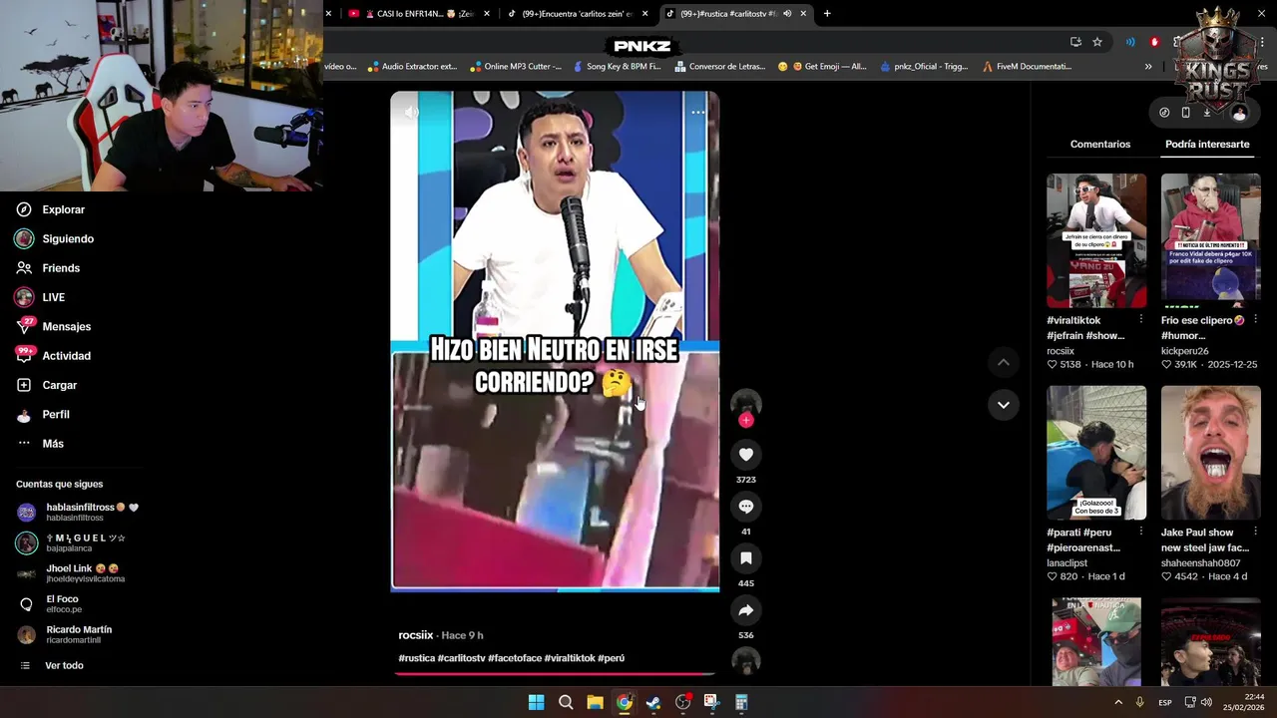Open a new browser tab
Viewport: 1277px width, 718px height.
pyautogui.click(x=827, y=14)
